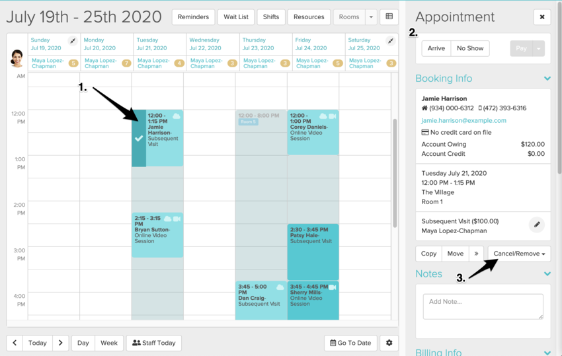Click pin icon on Saturday column

pyautogui.click(x=391, y=41)
